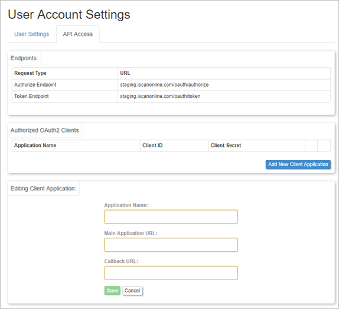Click the Editing Client Application section title

click(x=43, y=189)
